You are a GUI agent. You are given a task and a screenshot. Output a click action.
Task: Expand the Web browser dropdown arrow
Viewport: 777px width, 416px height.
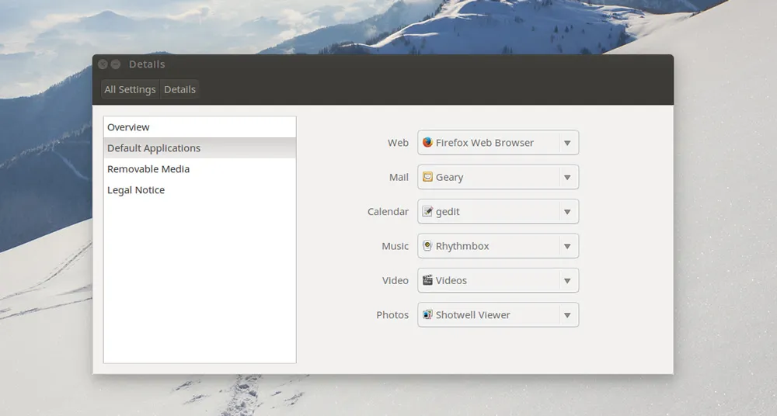point(567,143)
